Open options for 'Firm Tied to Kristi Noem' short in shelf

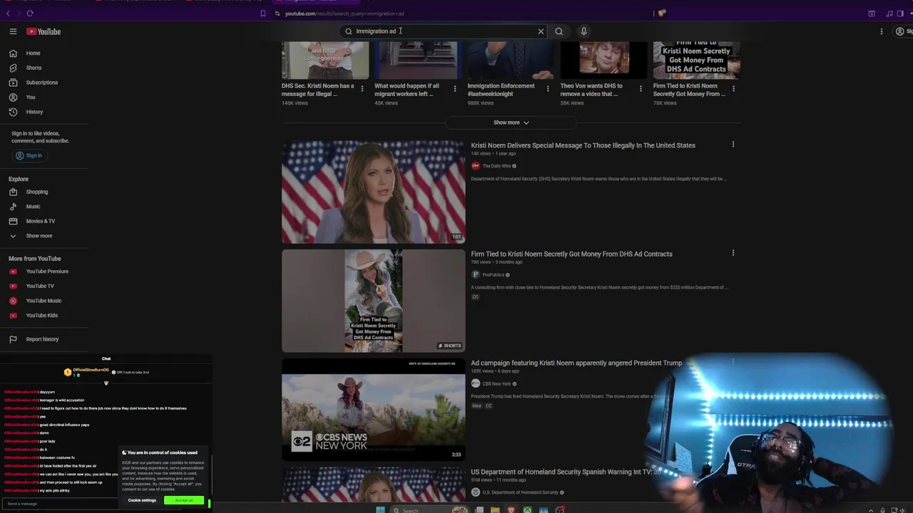(x=733, y=89)
